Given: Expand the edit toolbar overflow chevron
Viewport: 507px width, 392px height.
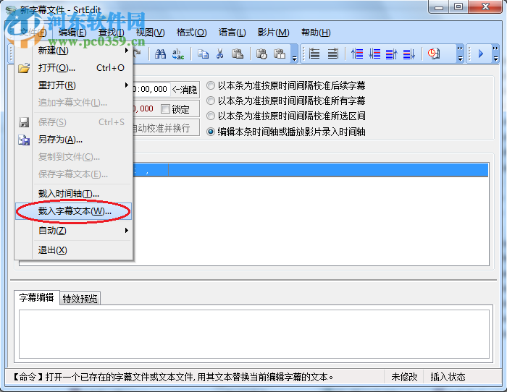Looking at the screenshot, I should tap(294, 54).
